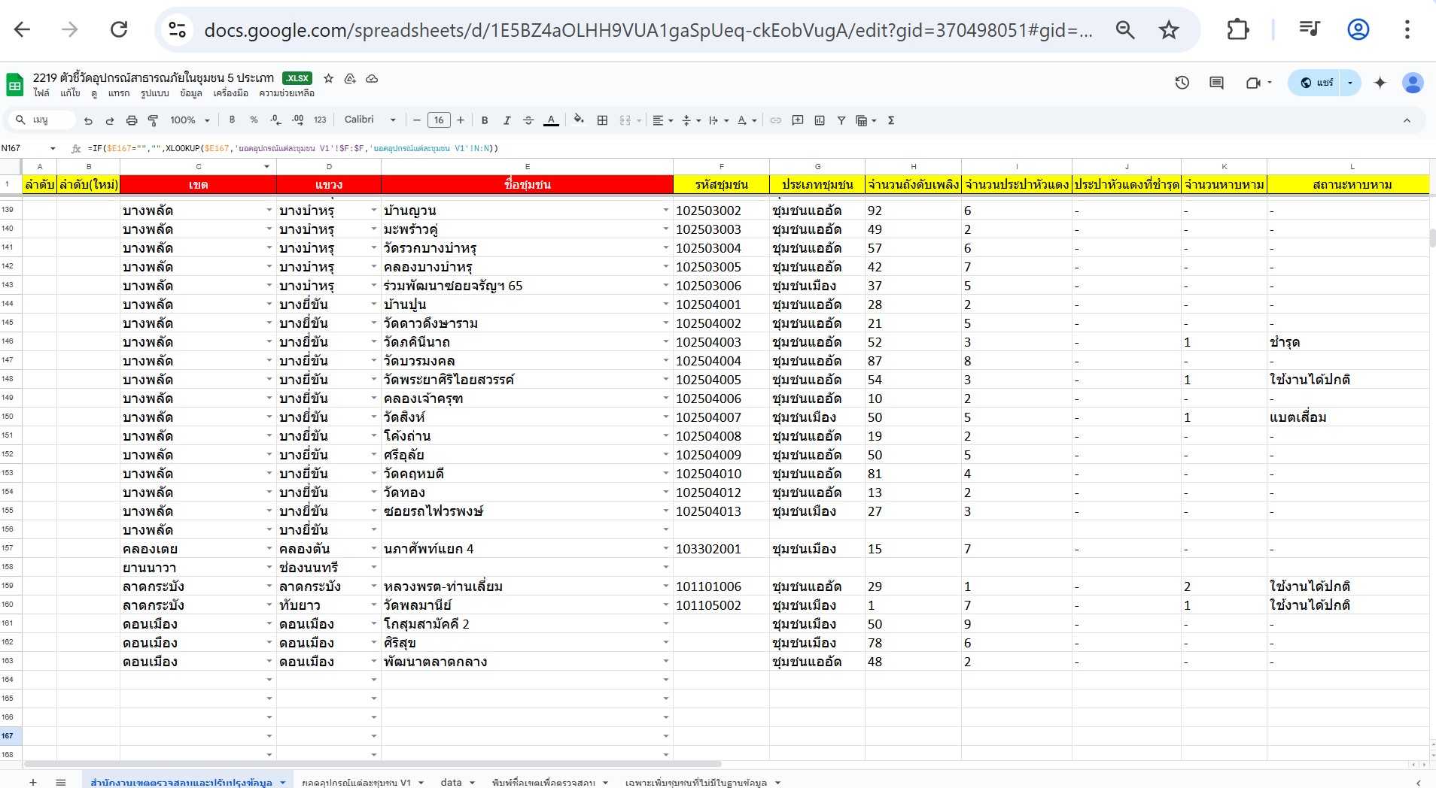Viewport: 1436px width, 788px height.
Task: Open comments panel icon
Action: tap(1216, 83)
